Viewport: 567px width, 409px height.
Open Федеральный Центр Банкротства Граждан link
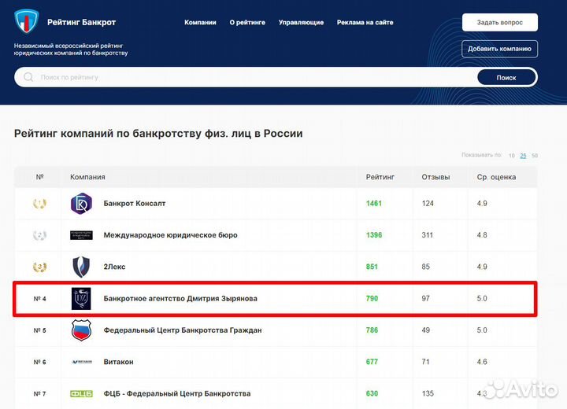coord(183,330)
